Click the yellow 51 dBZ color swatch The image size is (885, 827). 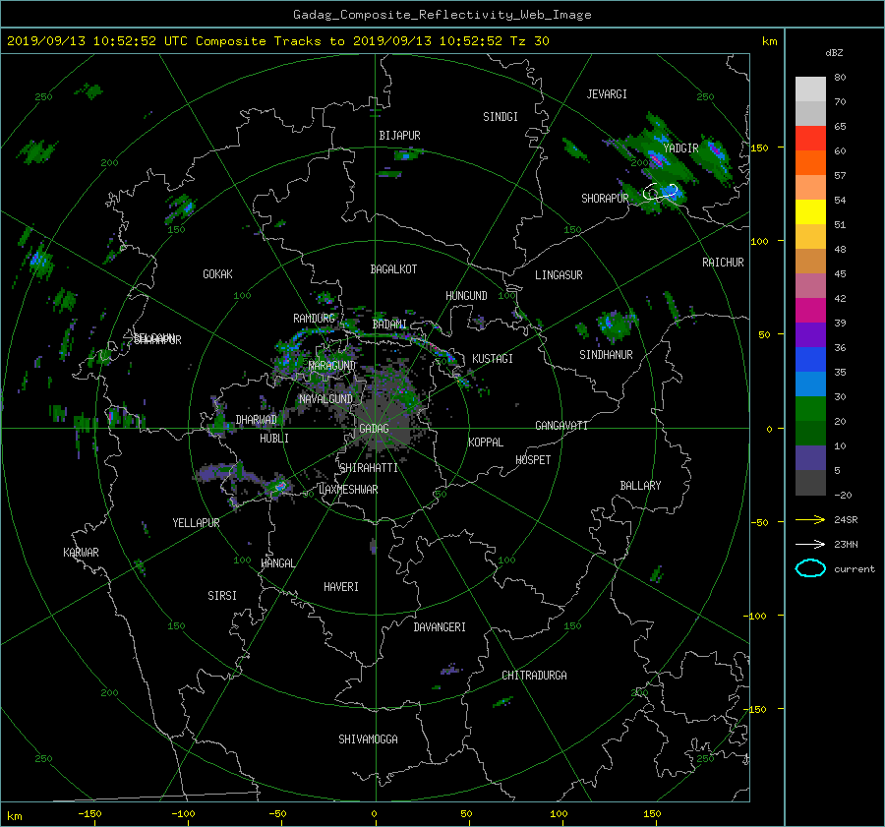pos(810,212)
